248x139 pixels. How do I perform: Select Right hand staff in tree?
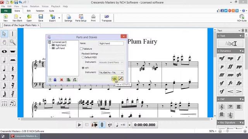point(60,45)
